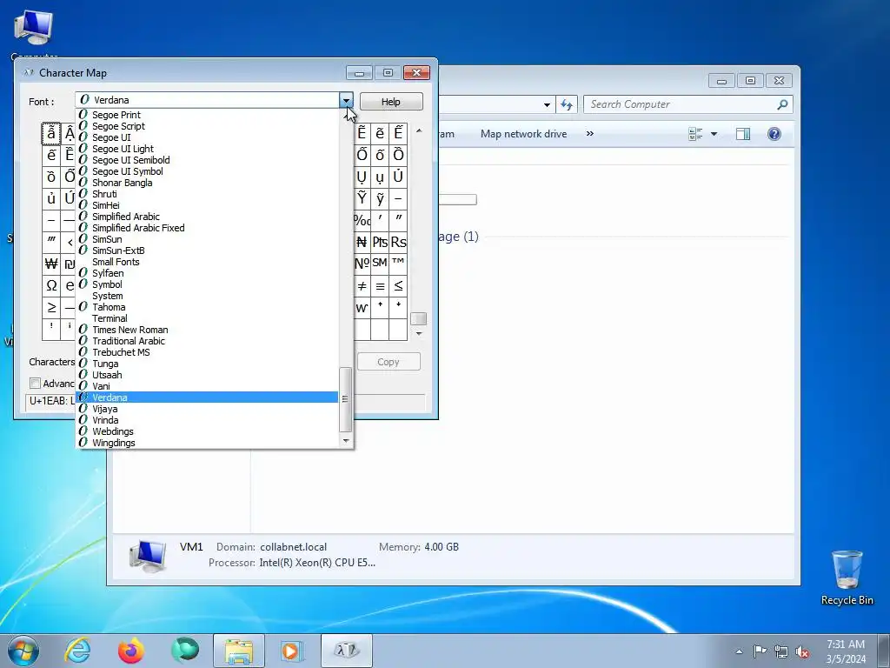
Task: Click Explorer address refresh icon
Action: click(567, 104)
